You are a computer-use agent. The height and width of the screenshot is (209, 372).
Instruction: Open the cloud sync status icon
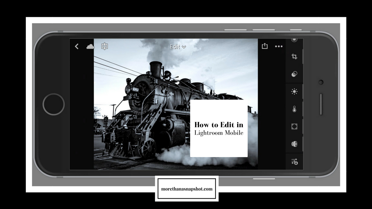pos(90,46)
